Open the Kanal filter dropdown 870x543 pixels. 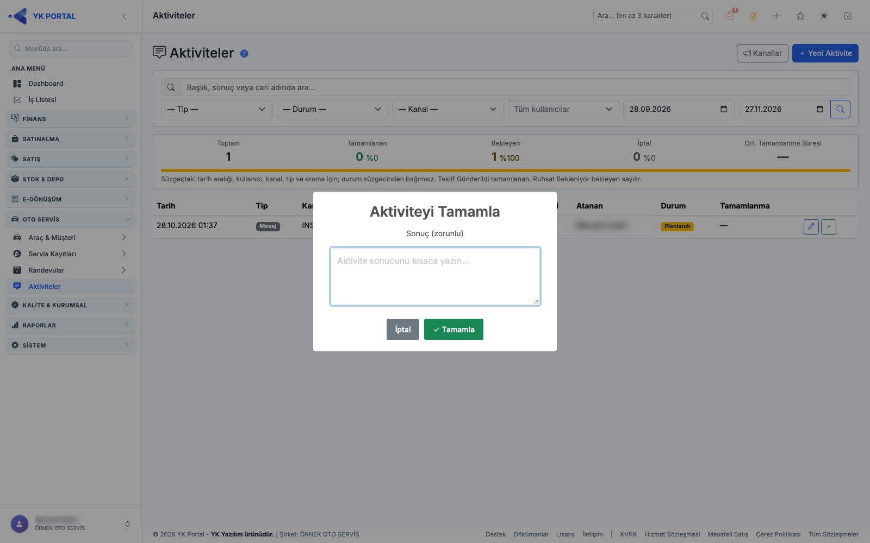(448, 109)
